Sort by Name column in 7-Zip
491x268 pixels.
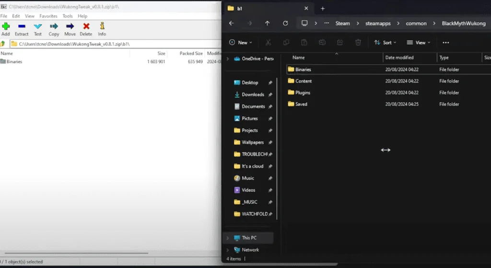click(7, 53)
